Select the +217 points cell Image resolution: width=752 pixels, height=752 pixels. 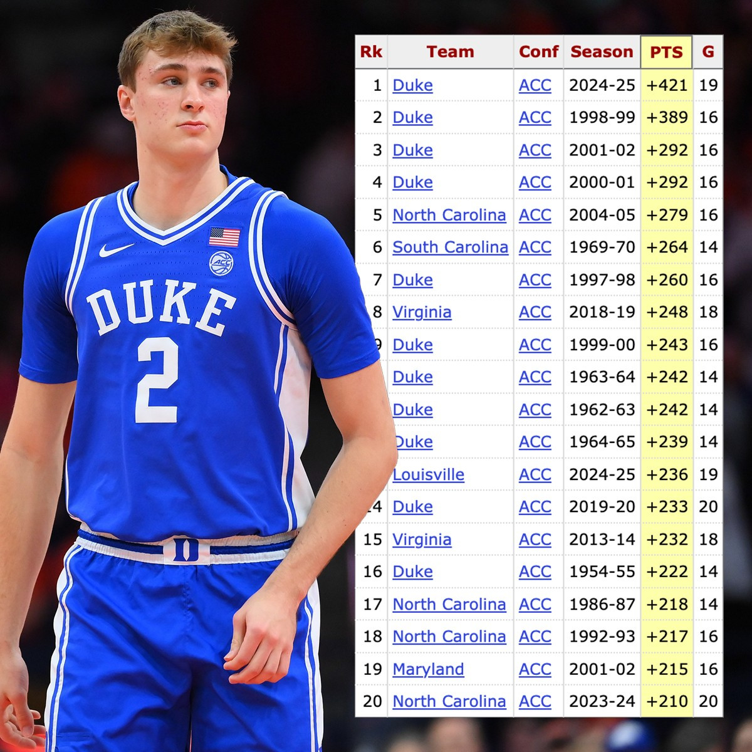(667, 637)
